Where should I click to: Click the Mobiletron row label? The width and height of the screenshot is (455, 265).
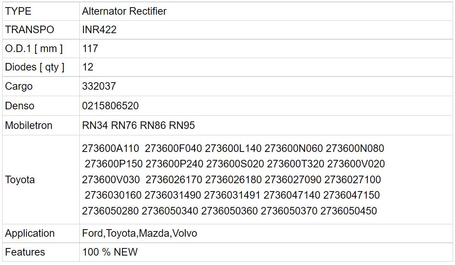(x=29, y=126)
